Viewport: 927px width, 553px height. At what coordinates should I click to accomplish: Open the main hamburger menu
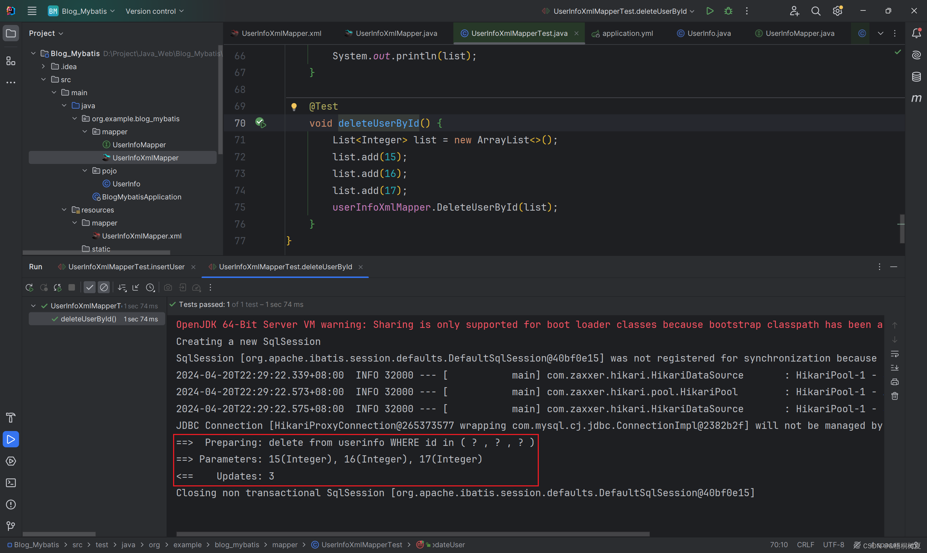coord(32,11)
